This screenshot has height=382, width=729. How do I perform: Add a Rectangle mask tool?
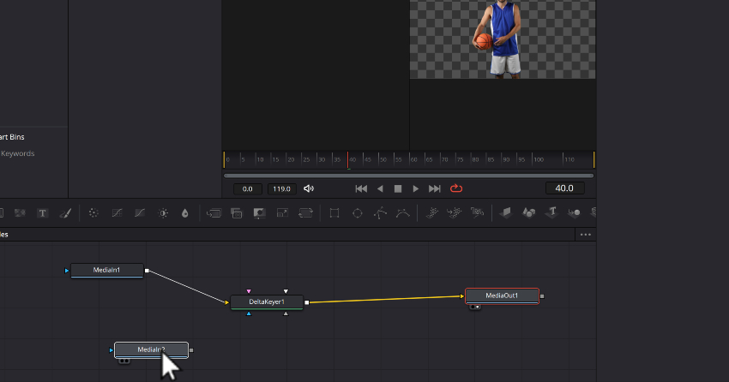tap(334, 212)
